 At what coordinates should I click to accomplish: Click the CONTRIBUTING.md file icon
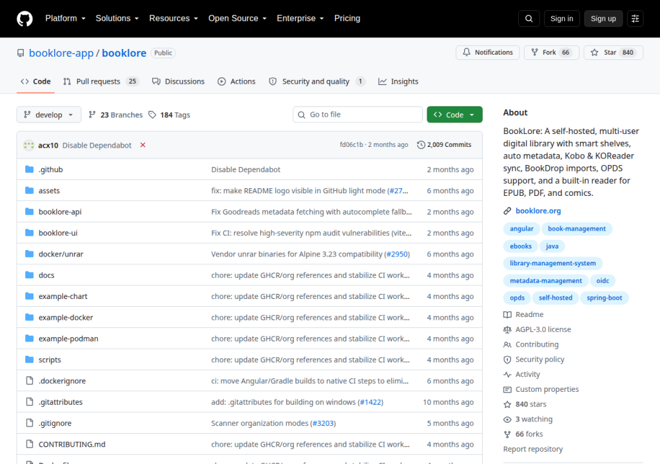click(30, 444)
